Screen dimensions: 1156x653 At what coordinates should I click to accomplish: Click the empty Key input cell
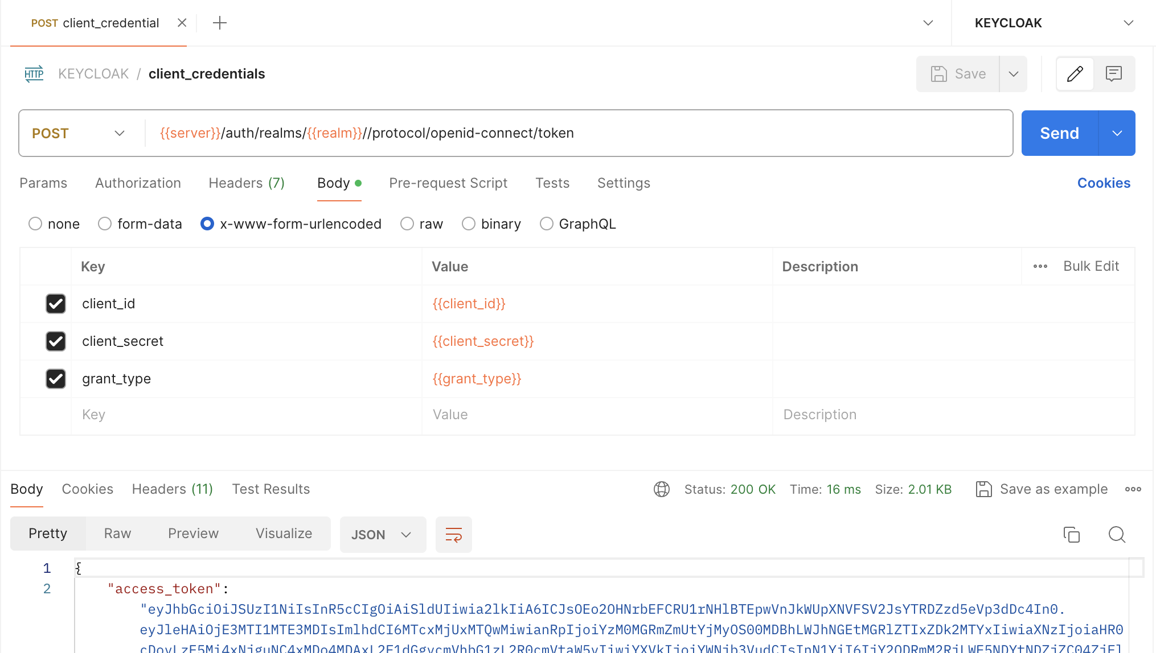coord(247,415)
